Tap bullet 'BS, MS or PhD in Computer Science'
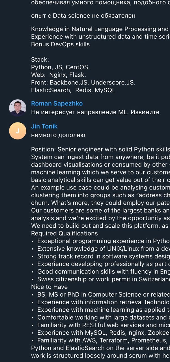 click(100, 294)
